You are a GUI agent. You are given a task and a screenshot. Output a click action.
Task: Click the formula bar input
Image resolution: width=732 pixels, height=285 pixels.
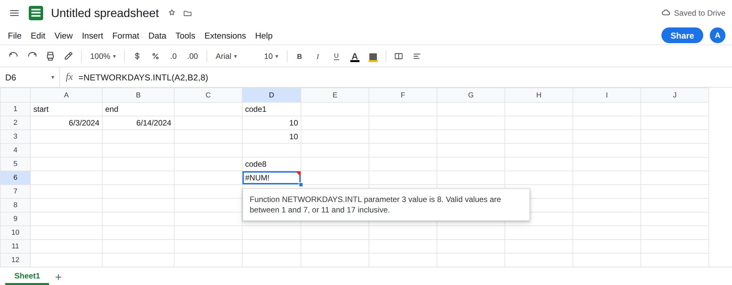[402, 77]
